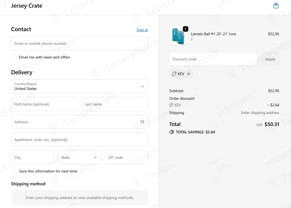Viewport: 291px width, 208px height.
Task: Enable Email me with news and offers
Action: tap(14, 57)
